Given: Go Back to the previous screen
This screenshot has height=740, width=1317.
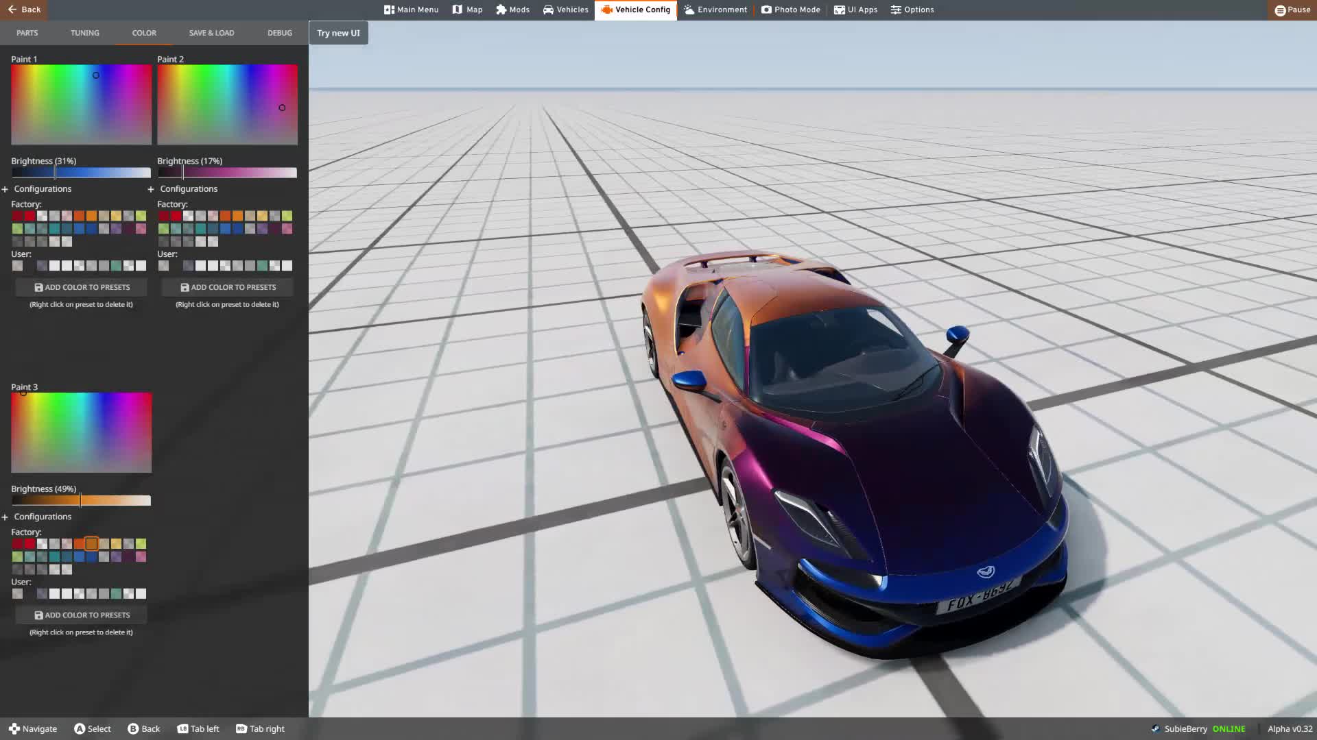Looking at the screenshot, I should 25,10.
